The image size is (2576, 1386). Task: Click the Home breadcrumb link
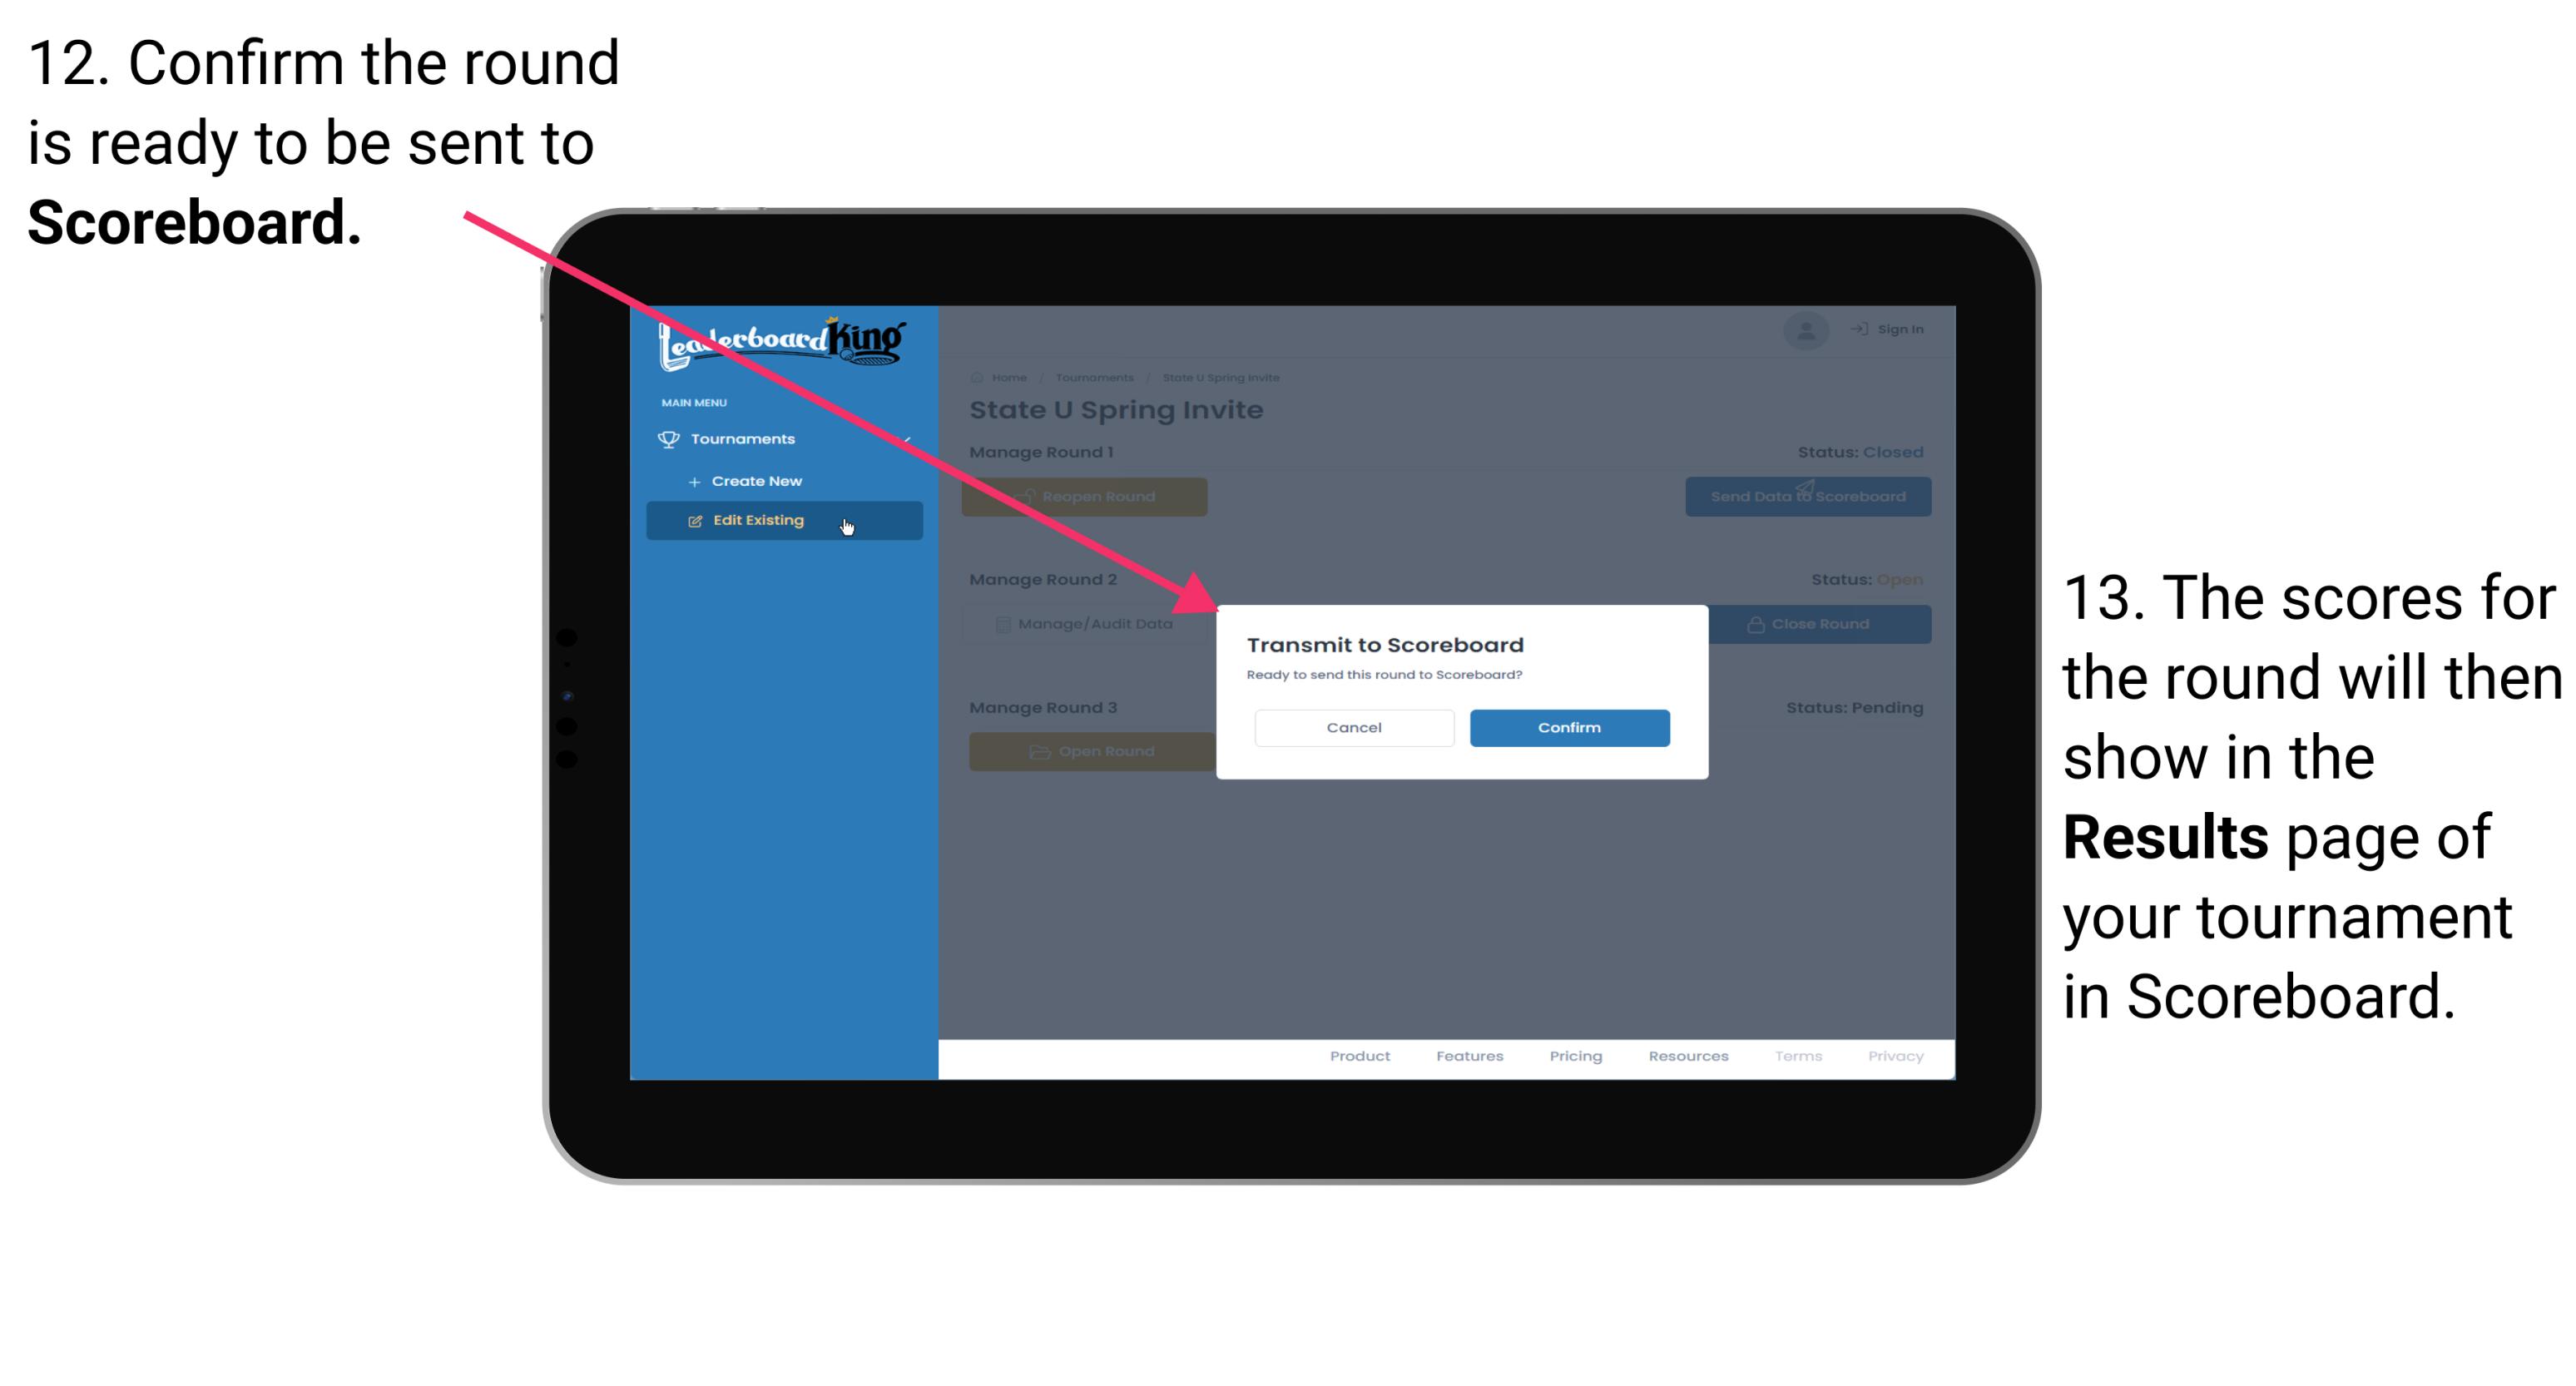[x=1009, y=377]
